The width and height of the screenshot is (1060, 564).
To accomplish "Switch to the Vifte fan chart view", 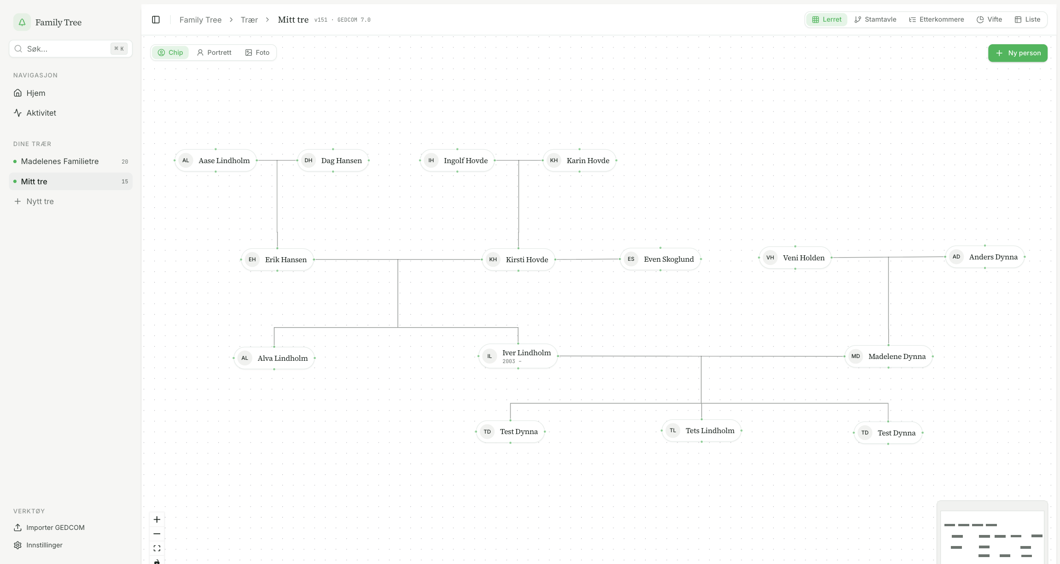I will [x=989, y=19].
